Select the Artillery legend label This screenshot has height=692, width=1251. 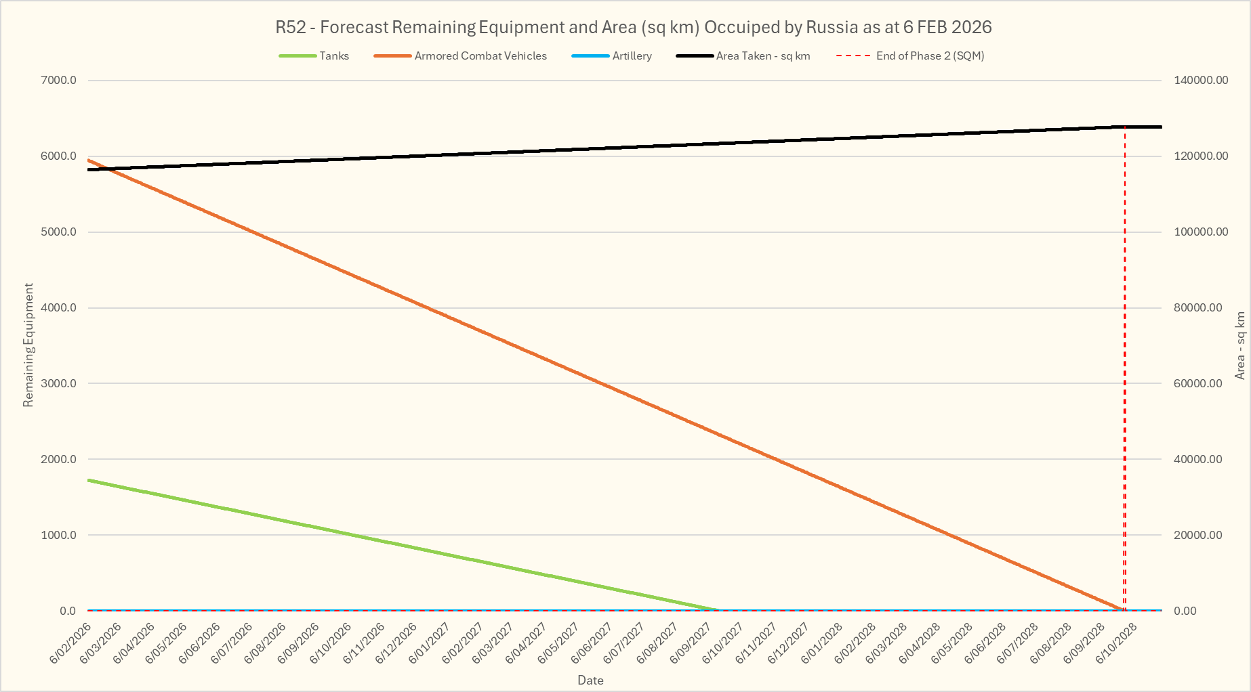coord(632,56)
